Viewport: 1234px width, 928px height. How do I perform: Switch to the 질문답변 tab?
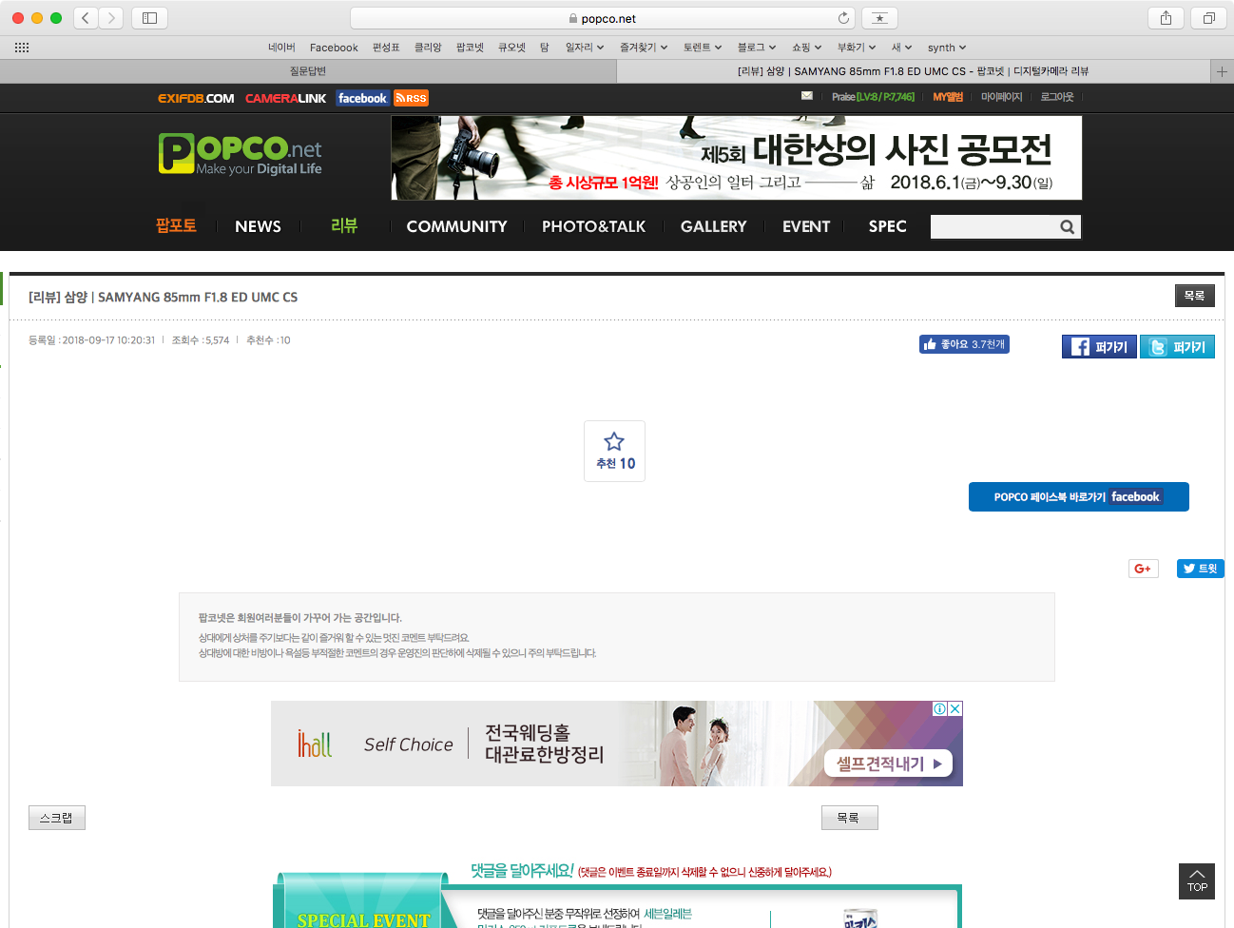(x=308, y=71)
